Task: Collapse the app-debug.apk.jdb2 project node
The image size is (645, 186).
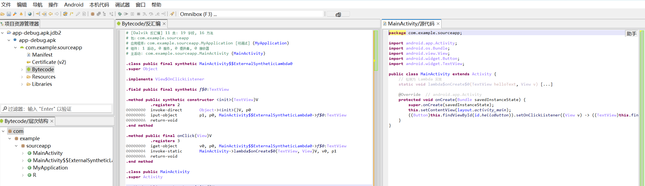Action: [2, 33]
